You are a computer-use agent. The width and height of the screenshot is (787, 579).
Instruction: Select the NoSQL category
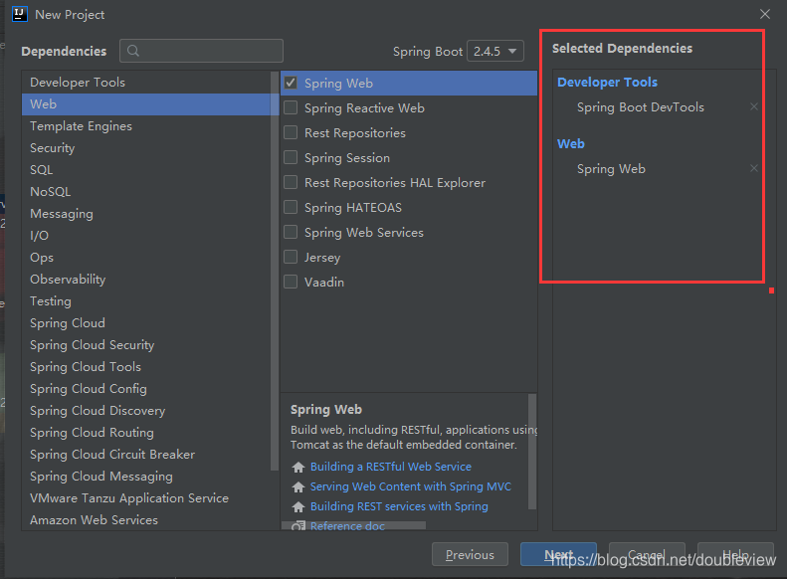tap(146, 192)
